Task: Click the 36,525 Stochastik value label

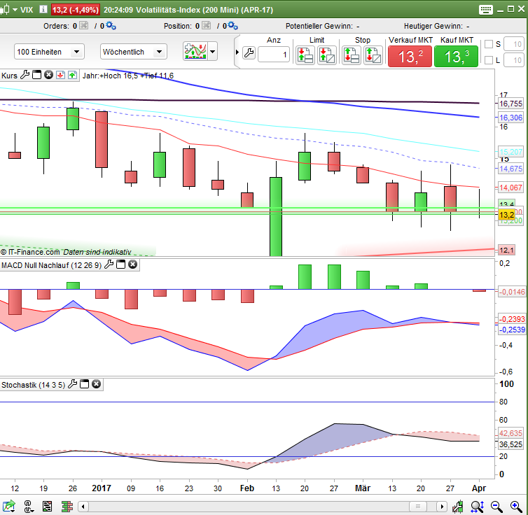Action: 510,444
